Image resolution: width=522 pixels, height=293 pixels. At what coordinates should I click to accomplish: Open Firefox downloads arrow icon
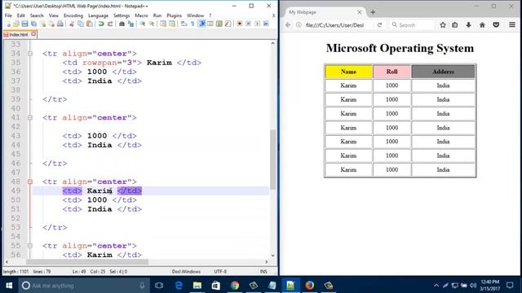coord(468,25)
